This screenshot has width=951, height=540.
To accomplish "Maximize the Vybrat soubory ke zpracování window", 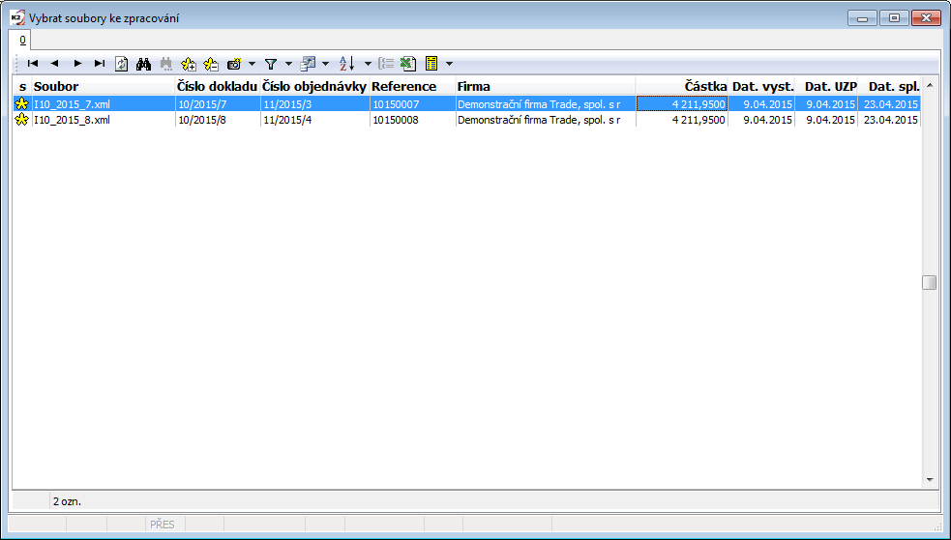I will [894, 18].
